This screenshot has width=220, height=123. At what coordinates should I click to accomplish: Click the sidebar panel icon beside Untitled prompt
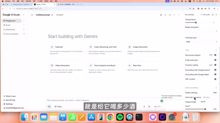32,15
